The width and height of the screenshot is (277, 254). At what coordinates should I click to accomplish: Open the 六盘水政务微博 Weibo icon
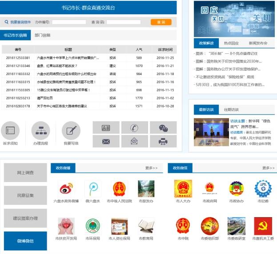[66, 189]
